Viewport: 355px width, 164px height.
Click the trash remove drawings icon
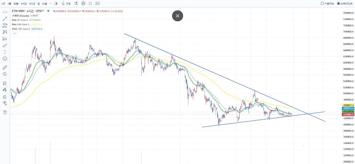[5, 112]
